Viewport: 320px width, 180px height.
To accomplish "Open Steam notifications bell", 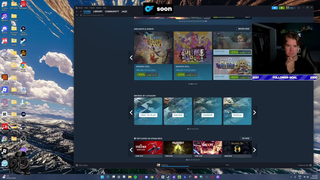I will [x=282, y=8].
